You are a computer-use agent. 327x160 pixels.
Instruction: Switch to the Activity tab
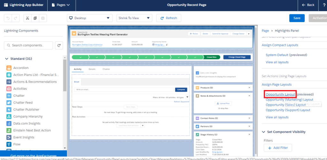78,69
